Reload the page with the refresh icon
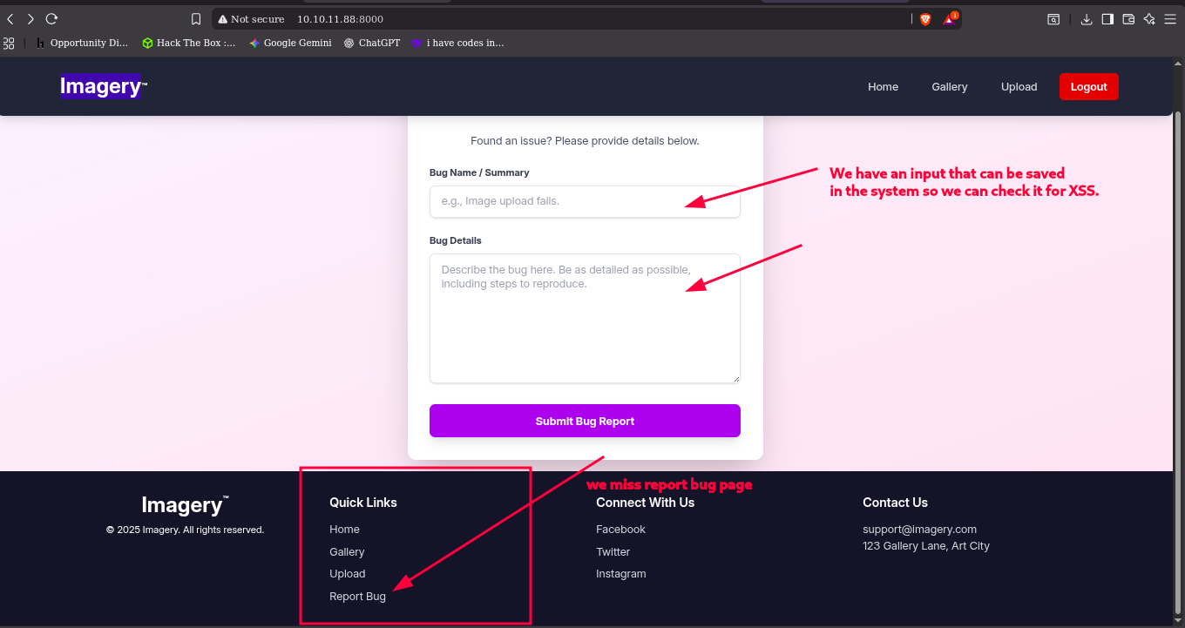Screen dimensions: 1185x628 click(x=51, y=18)
